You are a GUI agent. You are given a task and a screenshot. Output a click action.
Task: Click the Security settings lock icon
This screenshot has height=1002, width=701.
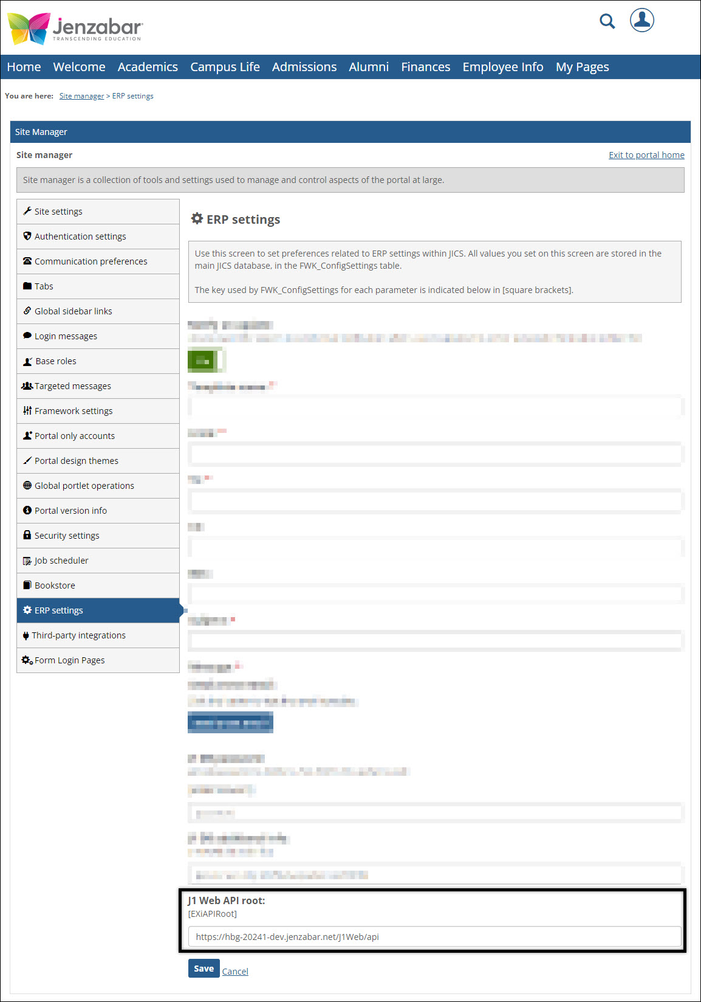[27, 535]
